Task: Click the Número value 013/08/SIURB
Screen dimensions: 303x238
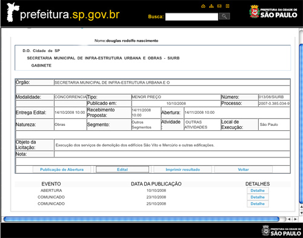Action: (271, 97)
